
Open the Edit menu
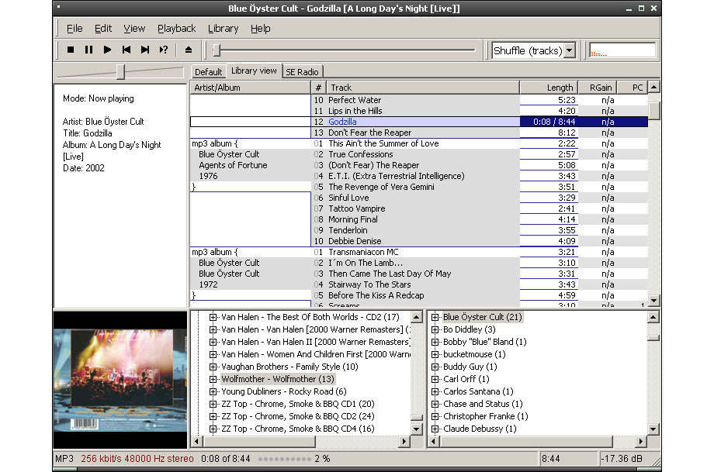[103, 29]
